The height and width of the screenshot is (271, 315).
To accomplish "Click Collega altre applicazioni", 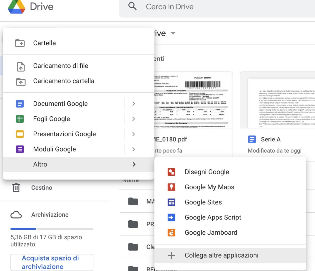I will click(x=222, y=255).
